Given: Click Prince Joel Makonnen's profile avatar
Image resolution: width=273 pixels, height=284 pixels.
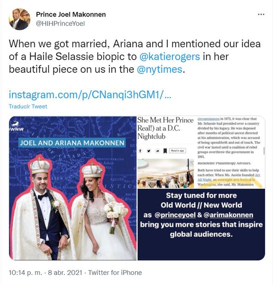Looking at the screenshot, I should pos(20,19).
